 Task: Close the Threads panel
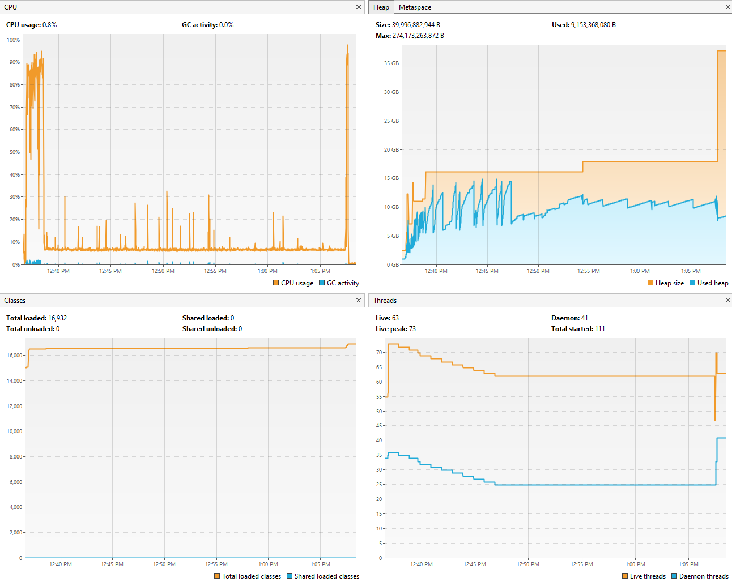[727, 300]
